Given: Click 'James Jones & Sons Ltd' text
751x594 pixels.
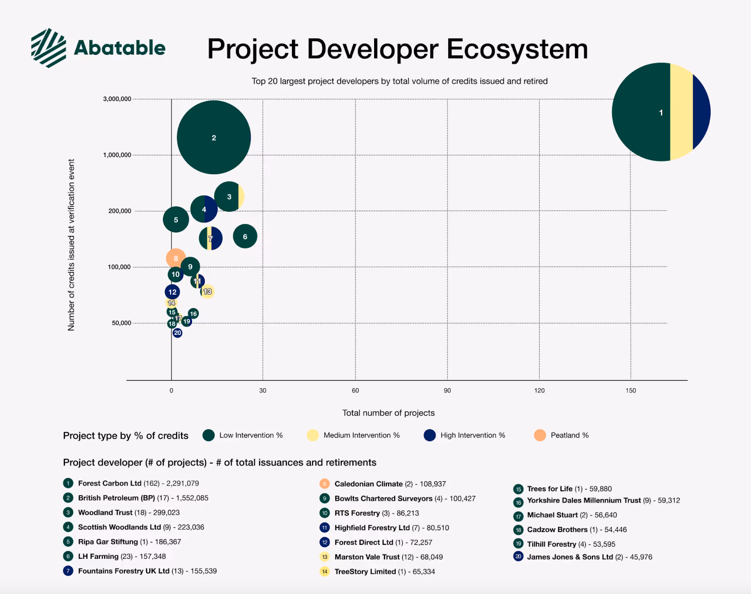Looking at the screenshot, I should coord(570,557).
